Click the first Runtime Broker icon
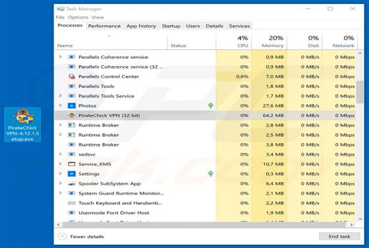The width and height of the screenshot is (369, 248). coord(72,125)
